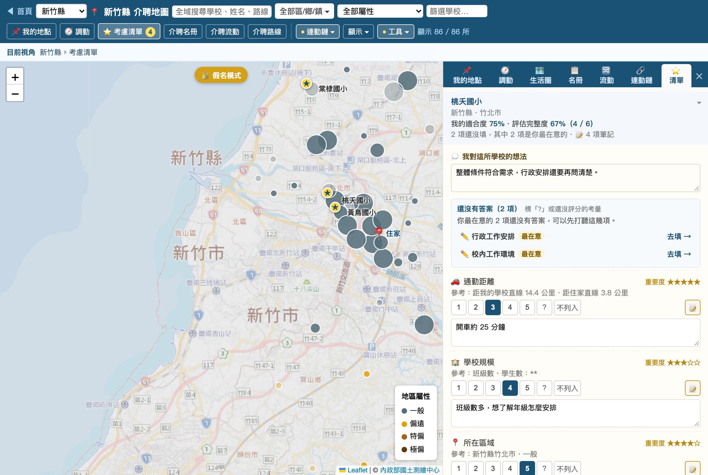The height and width of the screenshot is (475, 708).
Task: Open the 介聘流動 tab
Action: pos(225,32)
